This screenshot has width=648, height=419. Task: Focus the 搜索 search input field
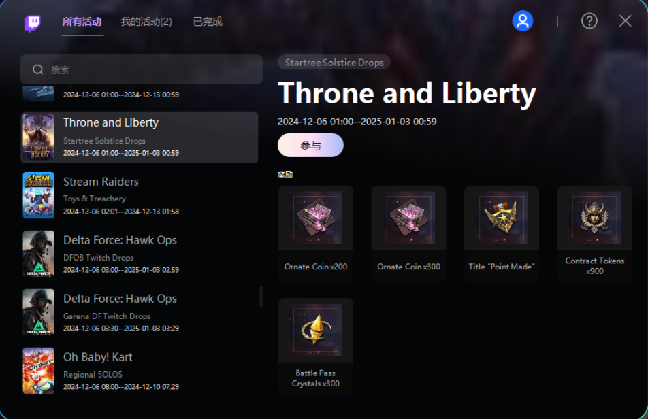pyautogui.click(x=142, y=70)
